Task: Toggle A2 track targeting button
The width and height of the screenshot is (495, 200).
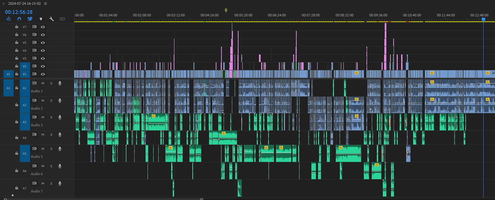Action: point(24,105)
